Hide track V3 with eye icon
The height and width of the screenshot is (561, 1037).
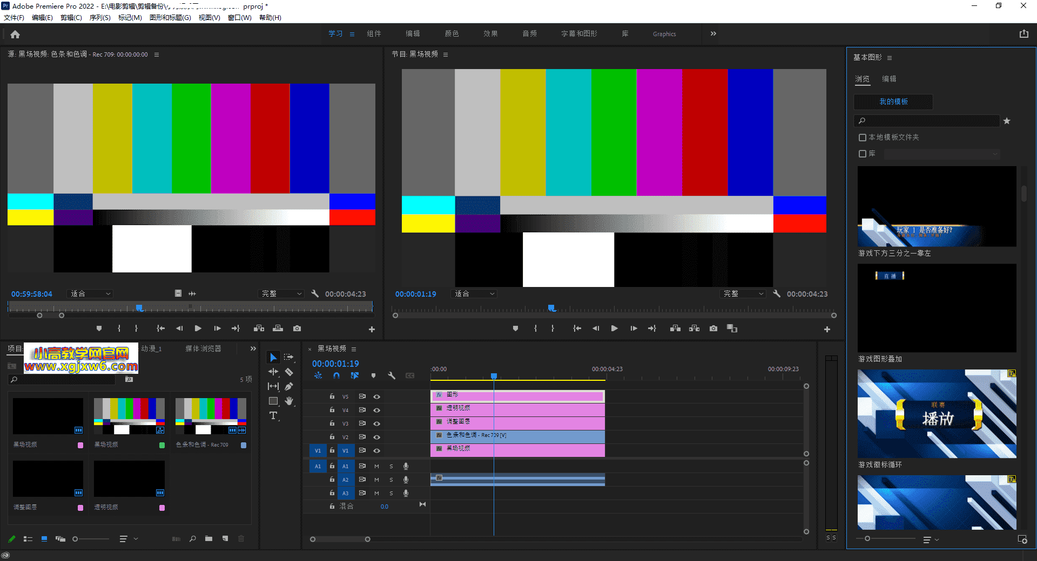coord(377,423)
